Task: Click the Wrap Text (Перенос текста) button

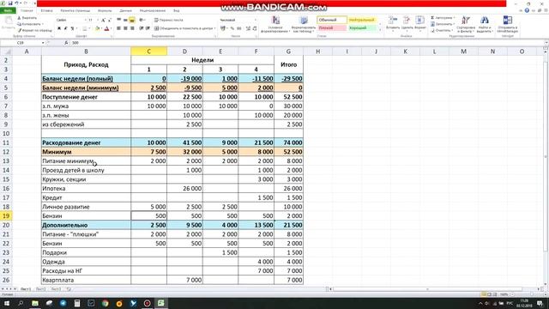Action: [x=168, y=20]
